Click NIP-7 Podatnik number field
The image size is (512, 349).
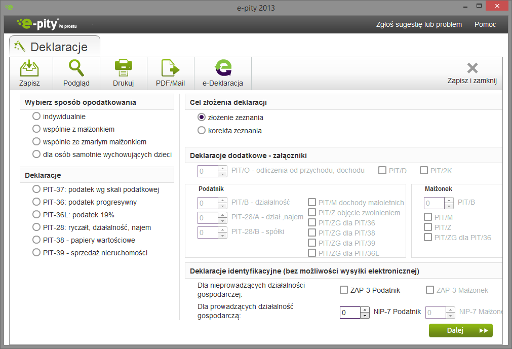pyautogui.click(x=350, y=313)
